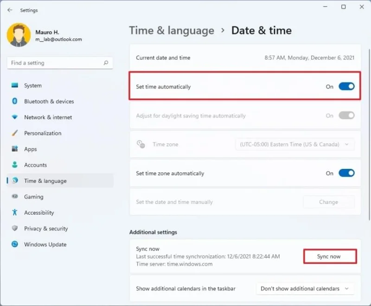Screen dimensions: 371x306
Task: Maximize the Settings window
Action: pos(343,7)
